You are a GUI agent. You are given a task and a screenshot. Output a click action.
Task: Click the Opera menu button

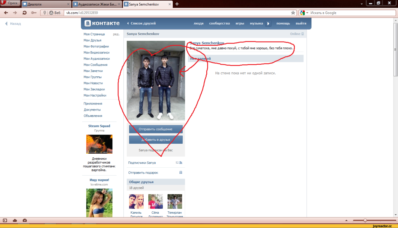point(11,4)
